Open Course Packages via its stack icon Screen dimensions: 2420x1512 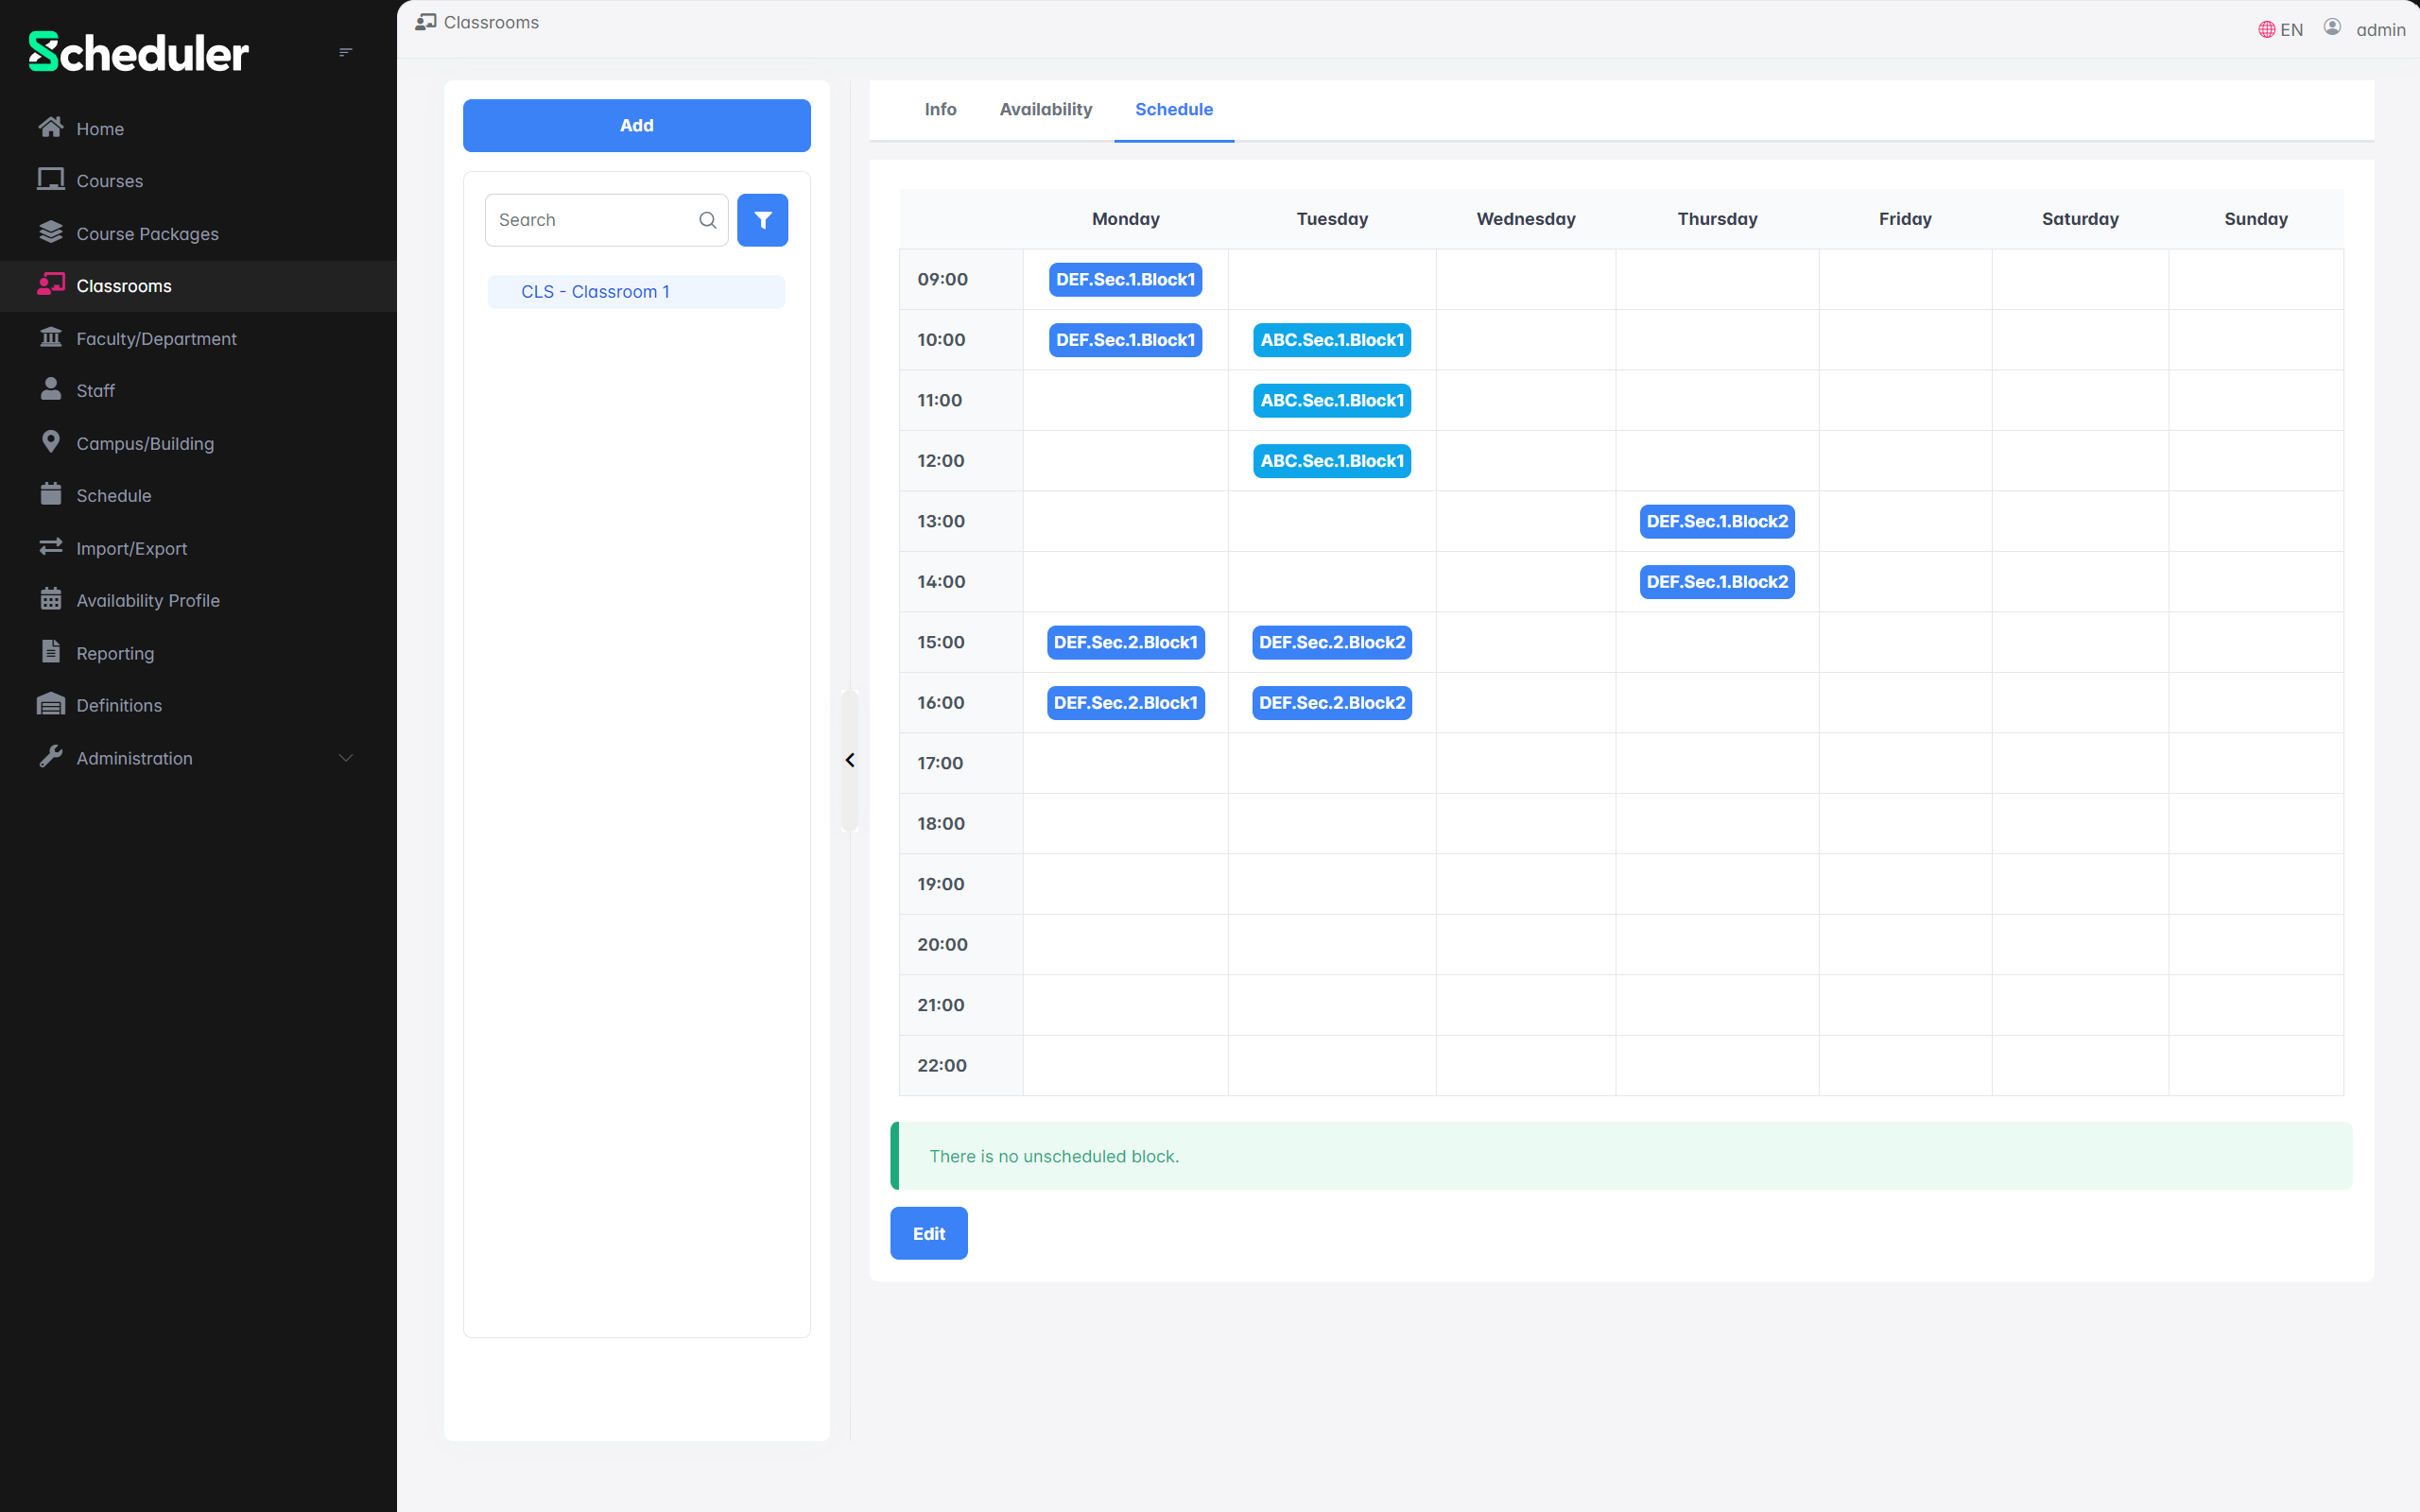click(x=51, y=232)
